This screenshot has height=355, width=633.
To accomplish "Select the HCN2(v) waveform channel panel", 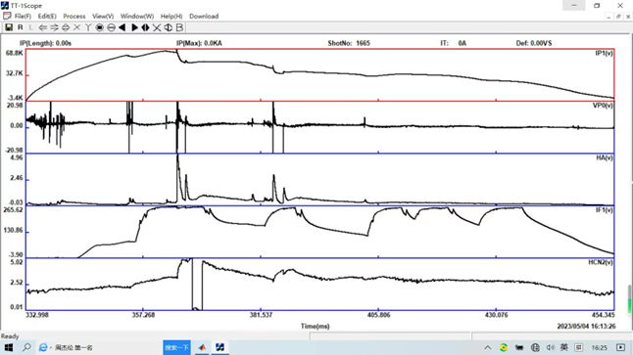I will point(319,284).
